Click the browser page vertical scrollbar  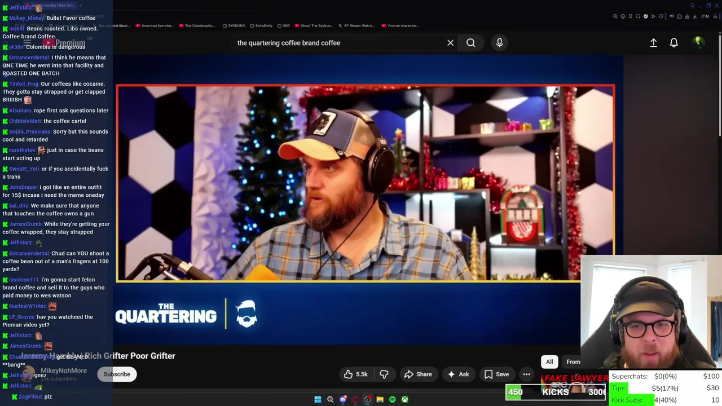(x=720, y=85)
